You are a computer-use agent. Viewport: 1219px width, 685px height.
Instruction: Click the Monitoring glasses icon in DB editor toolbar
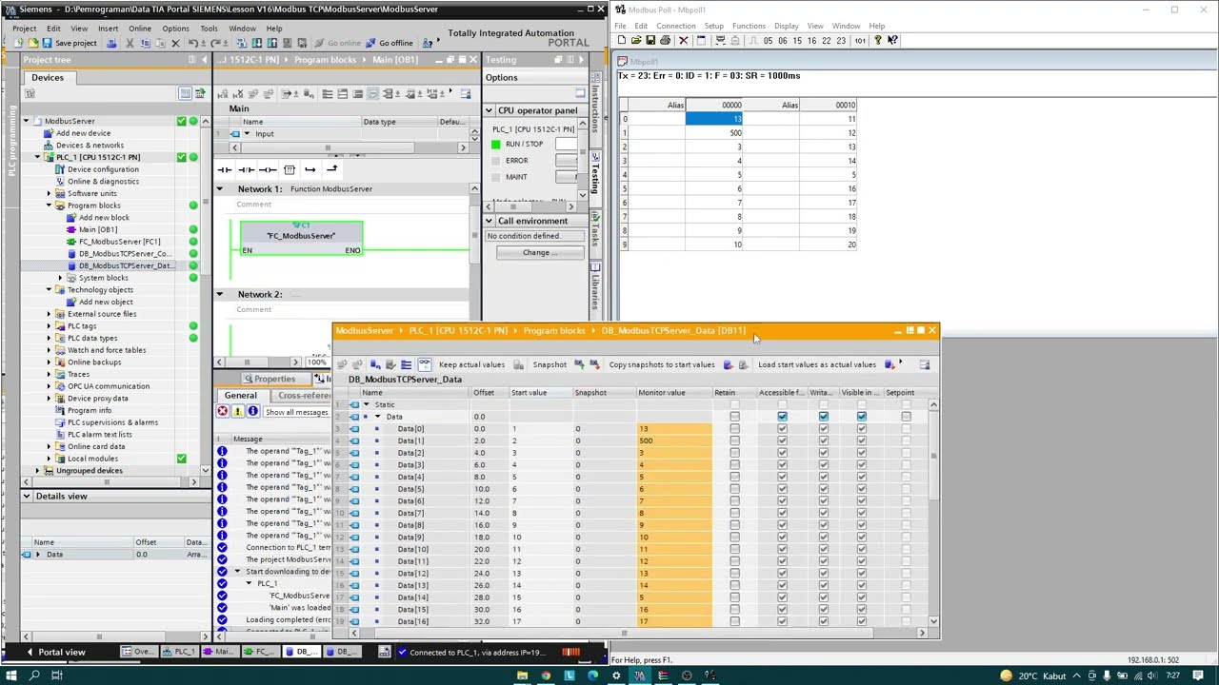(x=425, y=364)
